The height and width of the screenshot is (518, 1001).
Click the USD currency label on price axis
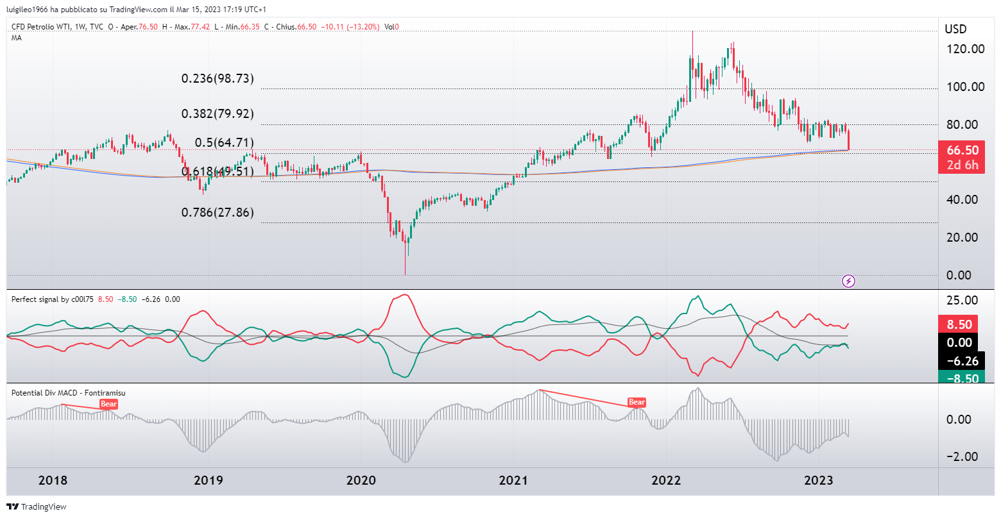pos(955,29)
